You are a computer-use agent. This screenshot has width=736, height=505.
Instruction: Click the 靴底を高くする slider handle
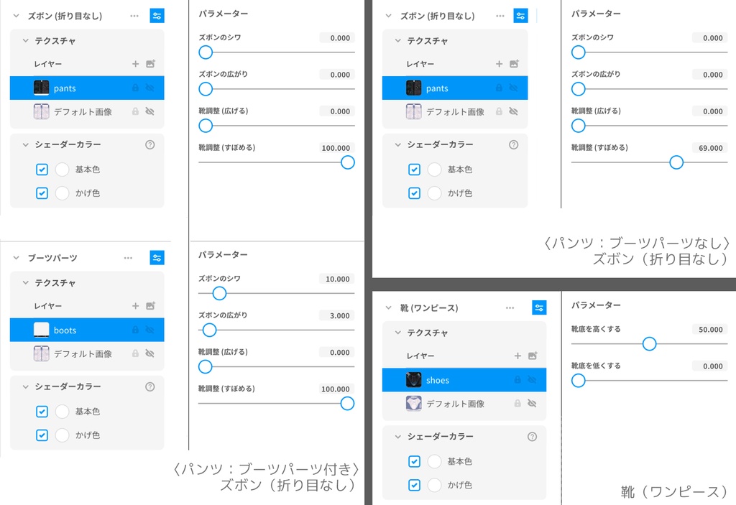coord(649,344)
